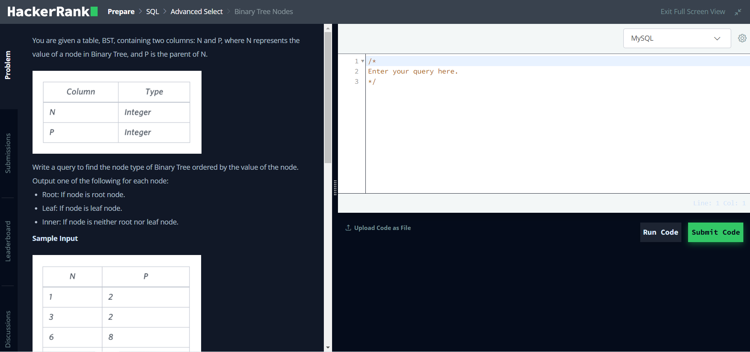The width and height of the screenshot is (750, 352).
Task: Click the scrollbar up arrow in problem pane
Action: click(328, 28)
